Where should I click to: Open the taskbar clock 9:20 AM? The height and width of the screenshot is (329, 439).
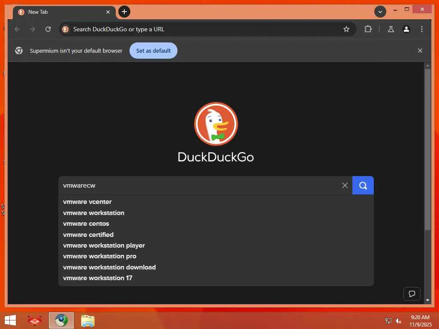pos(420,321)
